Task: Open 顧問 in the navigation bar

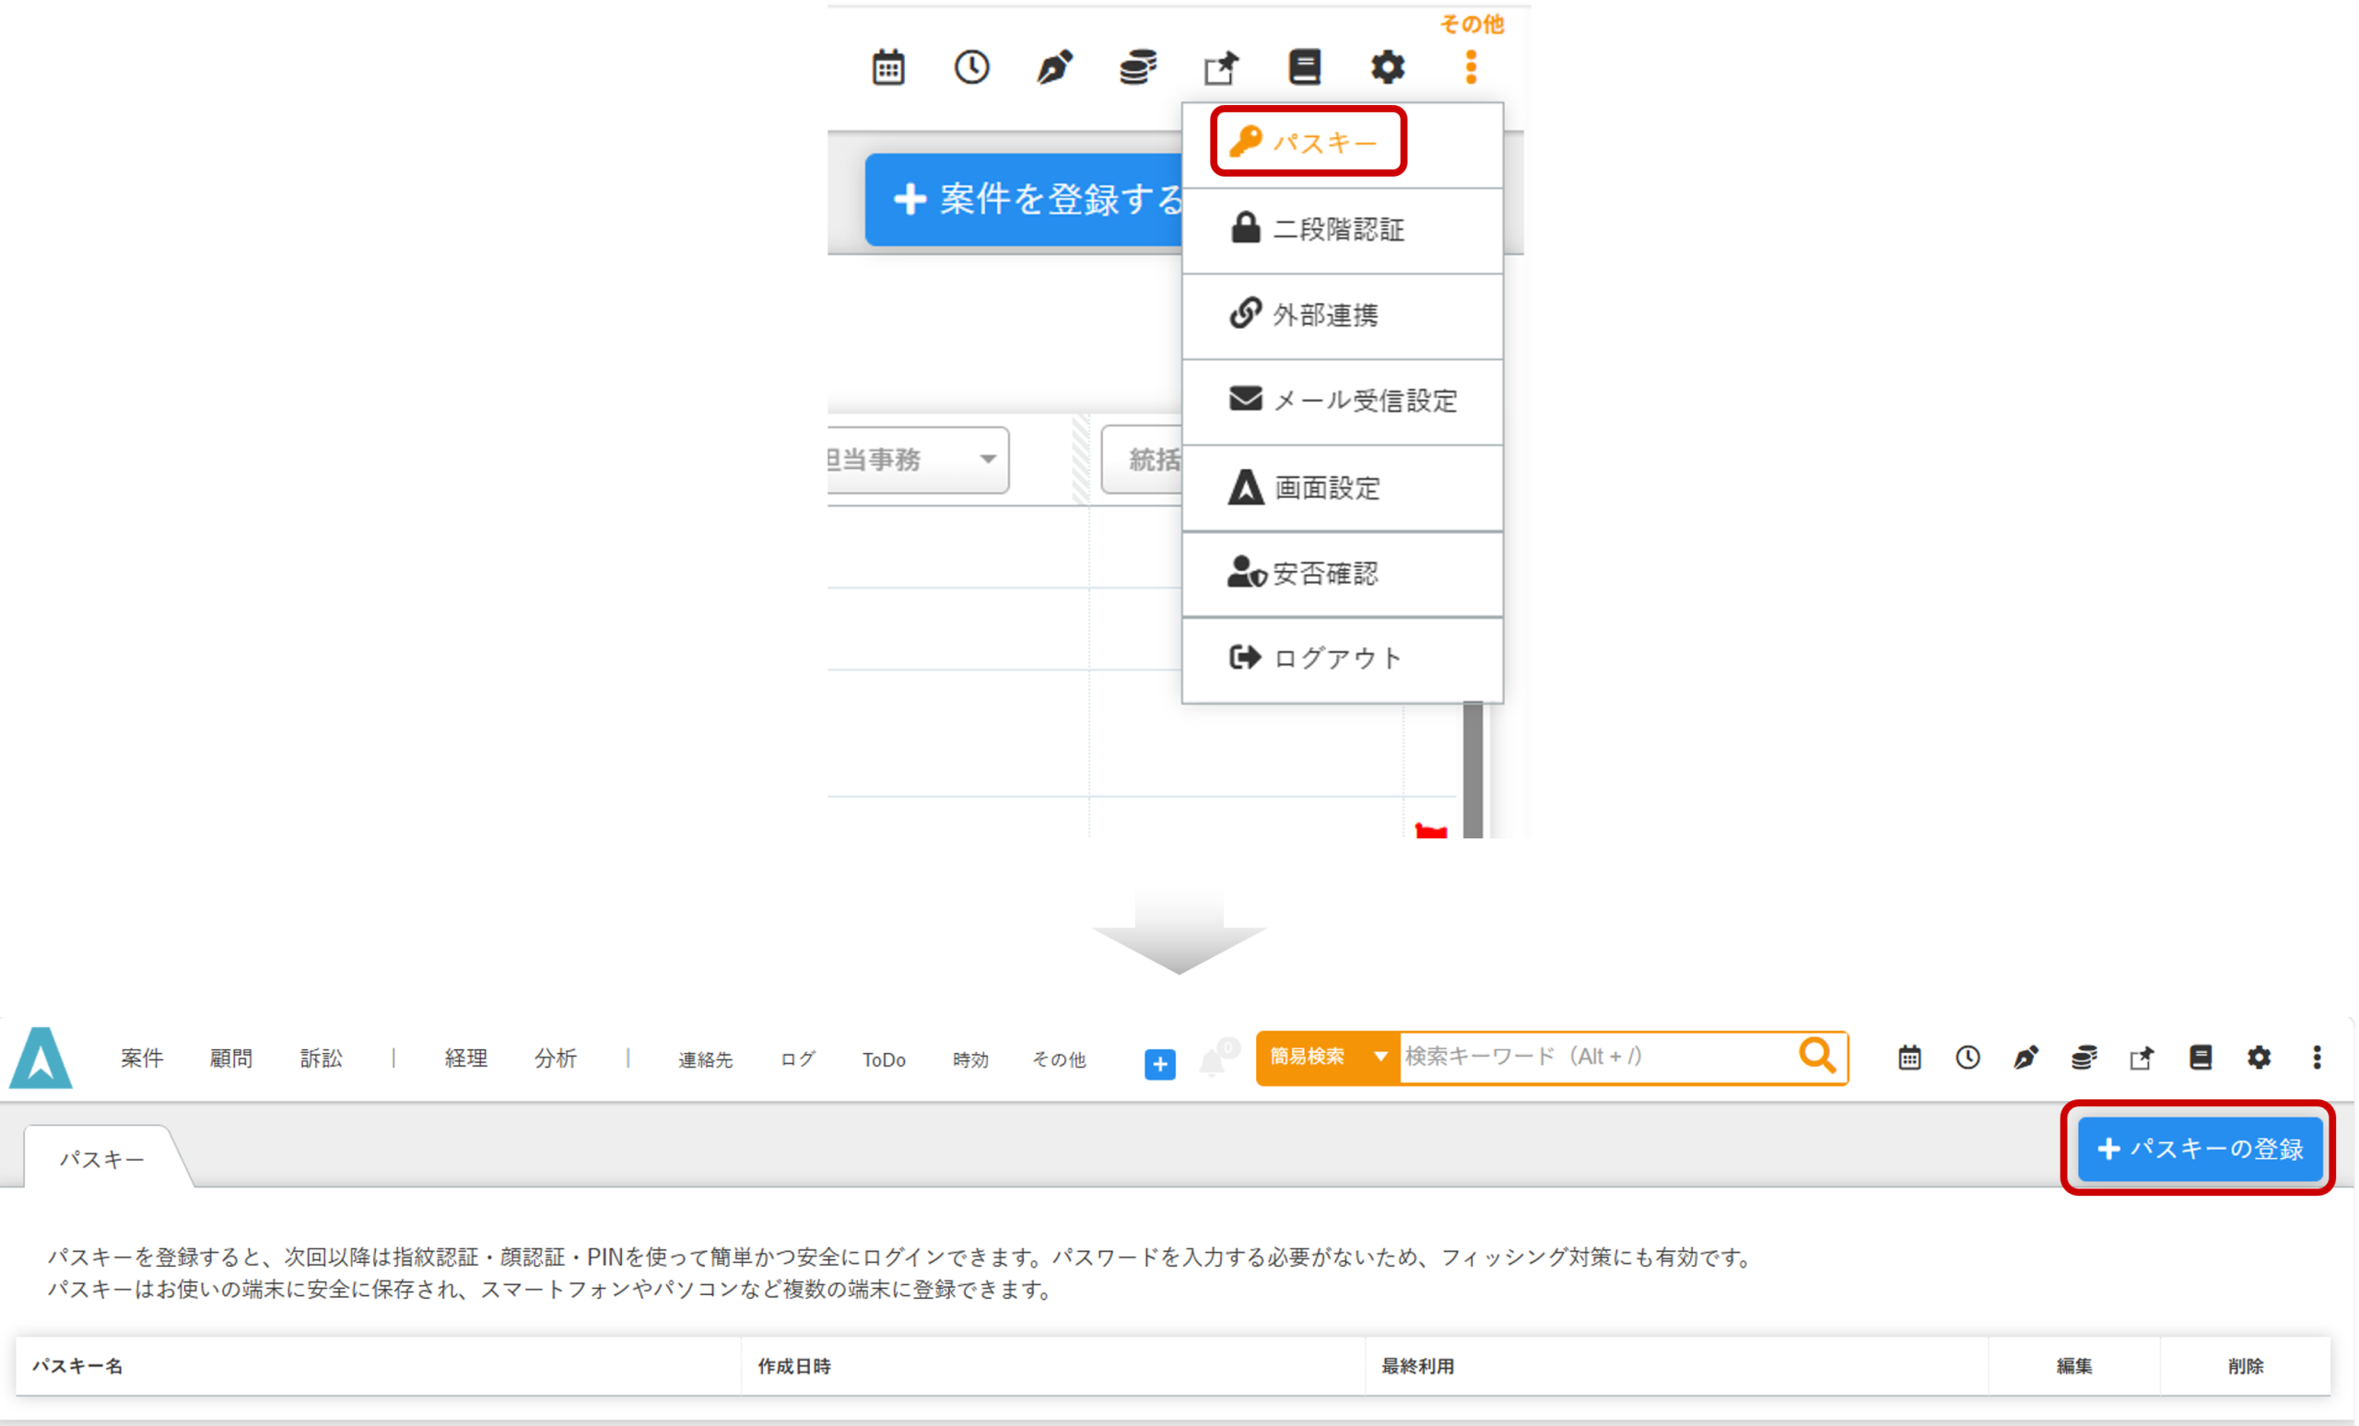Action: tap(230, 1058)
